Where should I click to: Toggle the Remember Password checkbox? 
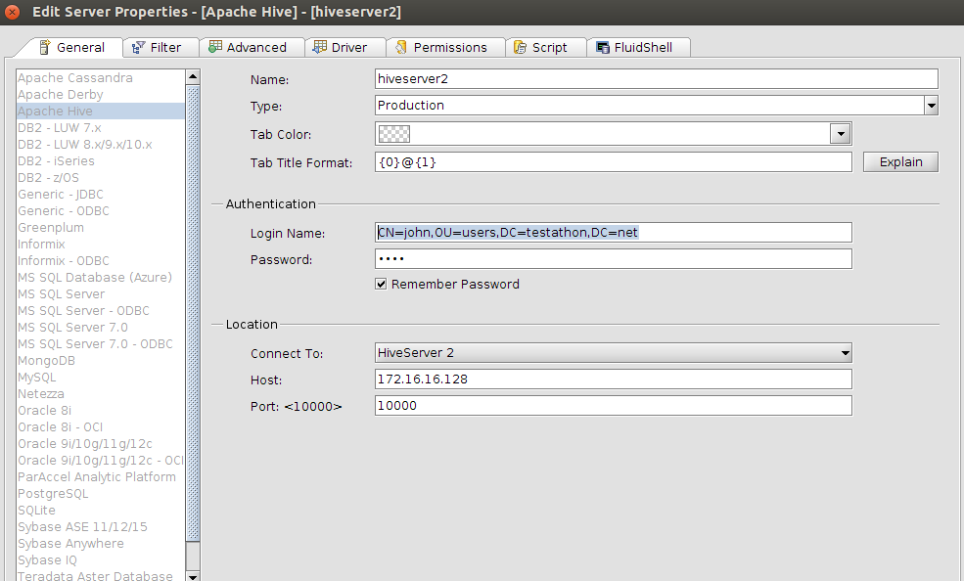[381, 284]
